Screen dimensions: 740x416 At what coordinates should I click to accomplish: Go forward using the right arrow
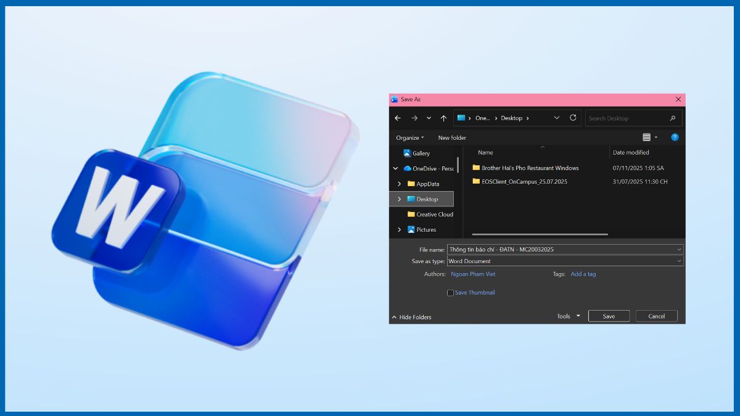click(414, 118)
